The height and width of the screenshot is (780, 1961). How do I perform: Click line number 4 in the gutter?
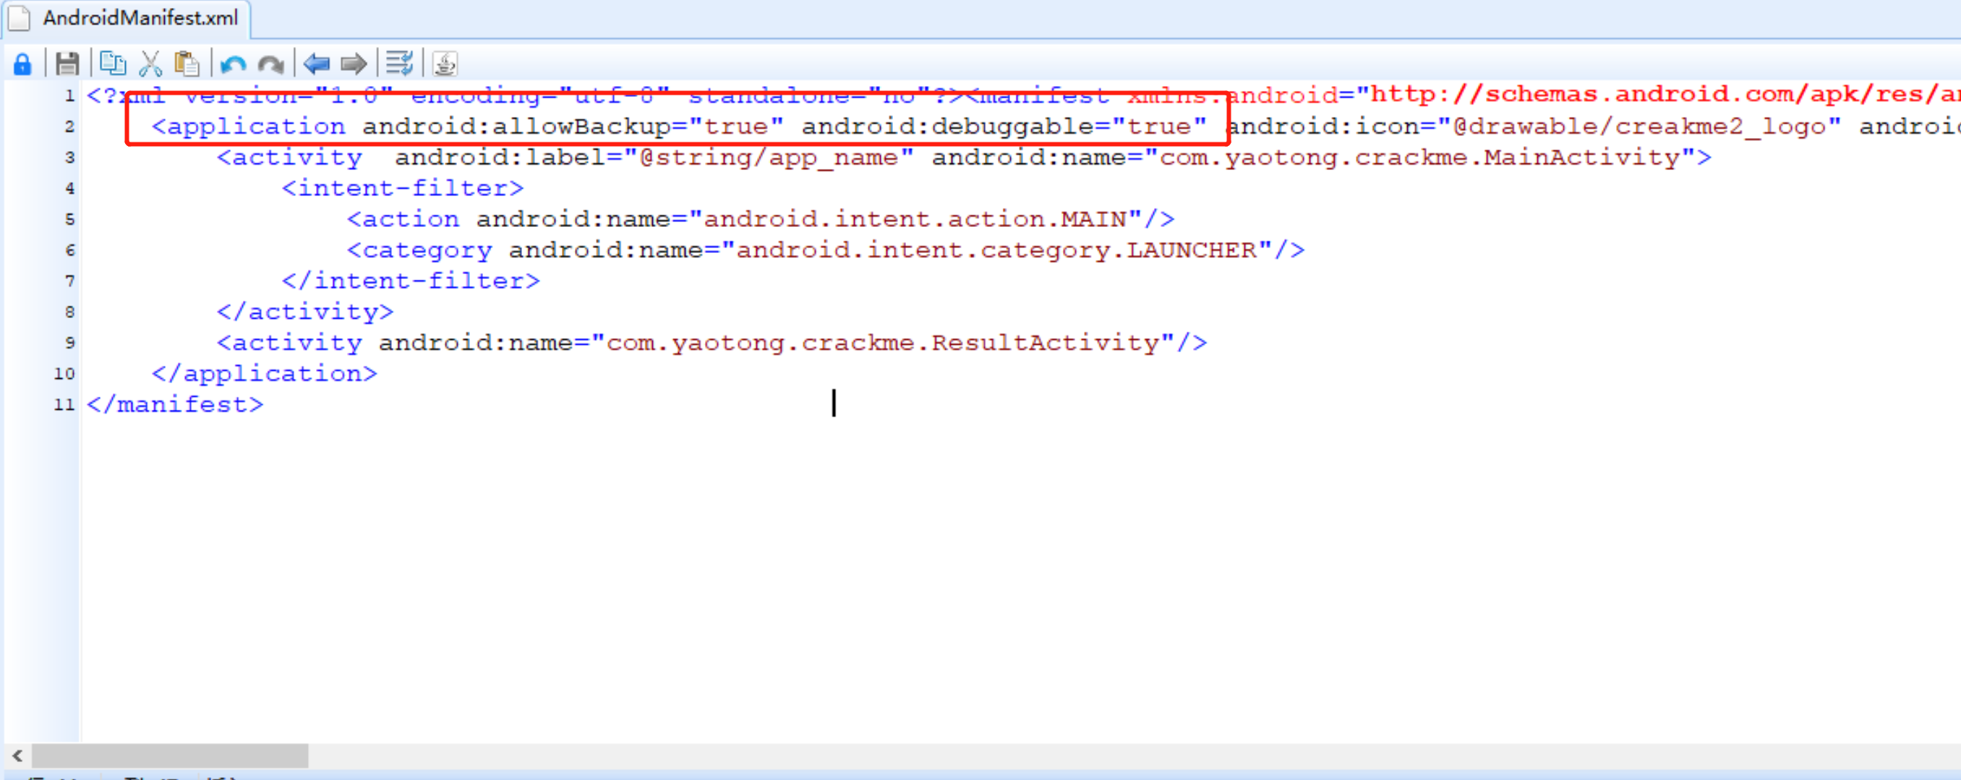[69, 189]
